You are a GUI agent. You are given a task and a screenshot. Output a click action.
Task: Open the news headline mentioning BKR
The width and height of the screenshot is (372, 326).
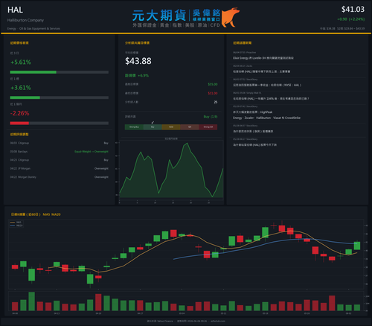(x=253, y=131)
